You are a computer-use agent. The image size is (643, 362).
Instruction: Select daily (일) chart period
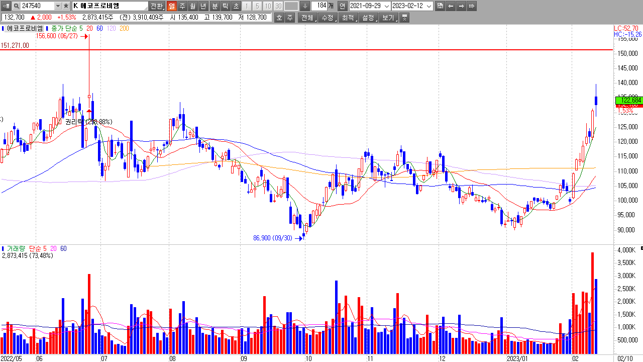[x=171, y=6]
